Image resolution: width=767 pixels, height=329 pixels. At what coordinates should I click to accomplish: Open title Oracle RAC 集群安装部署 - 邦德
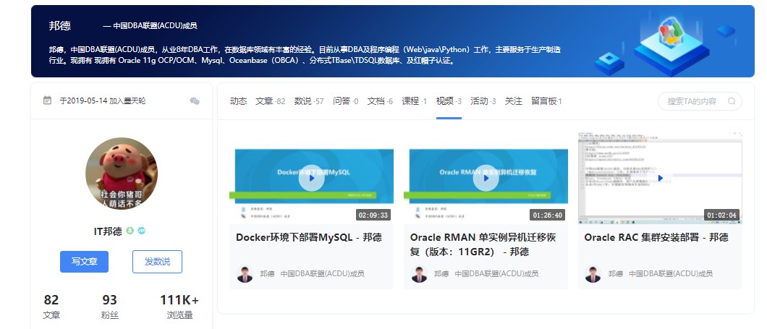pyautogui.click(x=656, y=238)
